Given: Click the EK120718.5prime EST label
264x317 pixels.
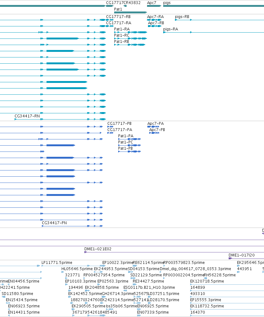Looking at the screenshot, I should tap(207, 281).
